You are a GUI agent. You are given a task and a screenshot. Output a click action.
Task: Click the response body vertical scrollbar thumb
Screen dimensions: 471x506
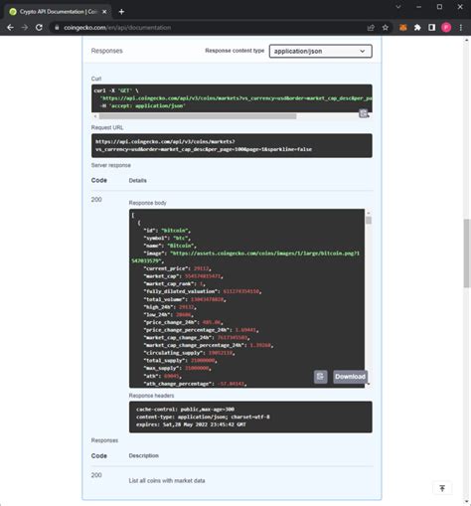(369, 221)
